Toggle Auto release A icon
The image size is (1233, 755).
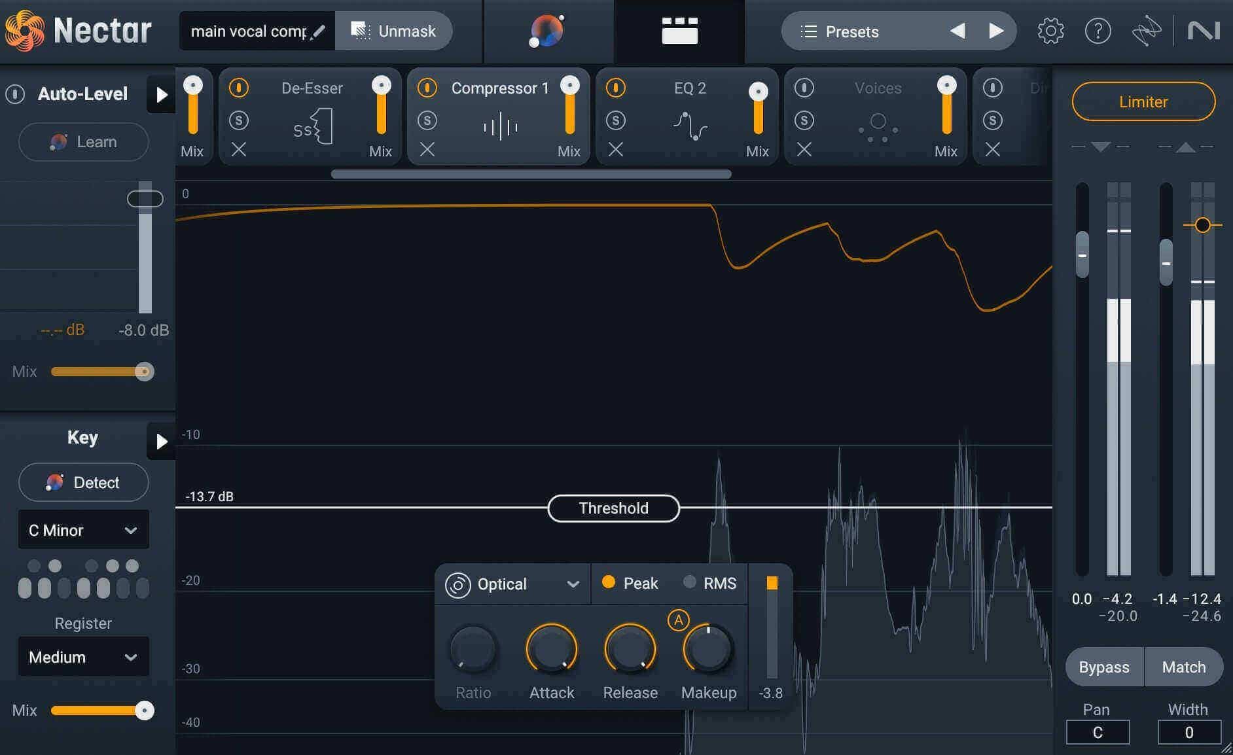[x=678, y=620]
